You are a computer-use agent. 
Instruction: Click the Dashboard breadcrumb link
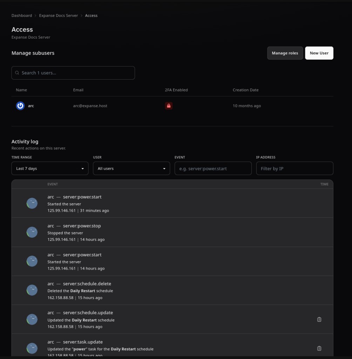click(22, 15)
